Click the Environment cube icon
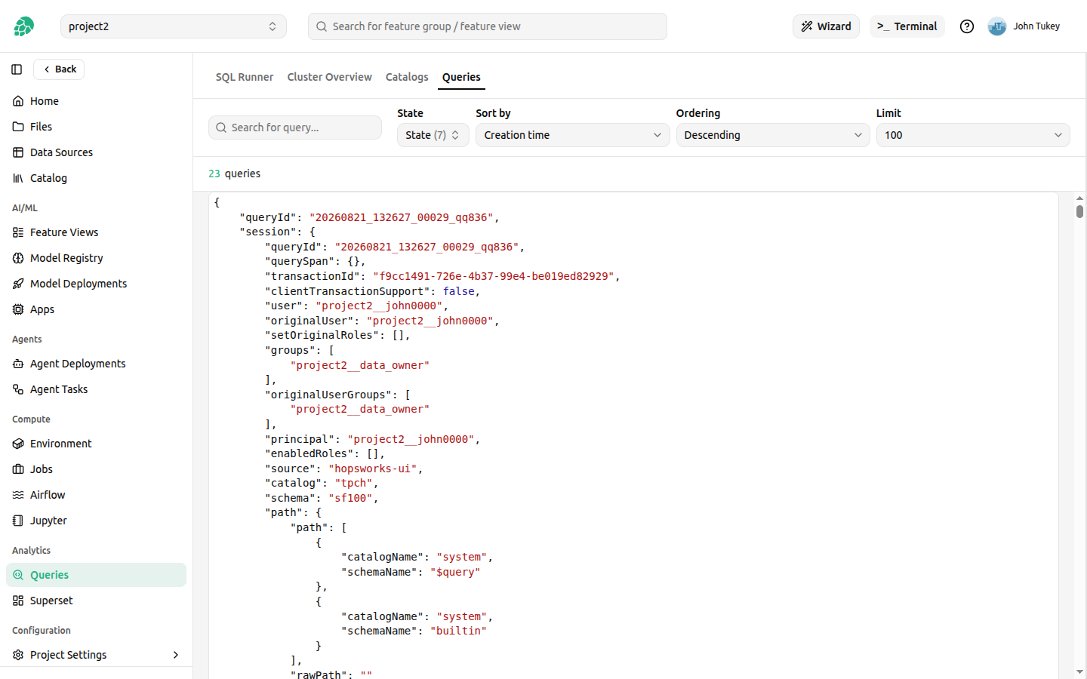 [18, 444]
